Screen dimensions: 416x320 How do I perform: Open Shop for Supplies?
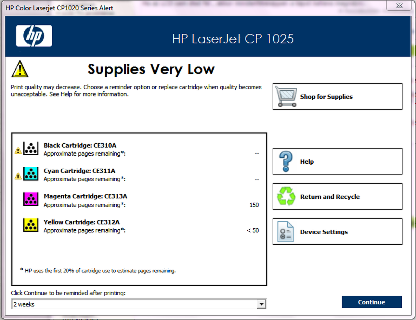click(337, 96)
